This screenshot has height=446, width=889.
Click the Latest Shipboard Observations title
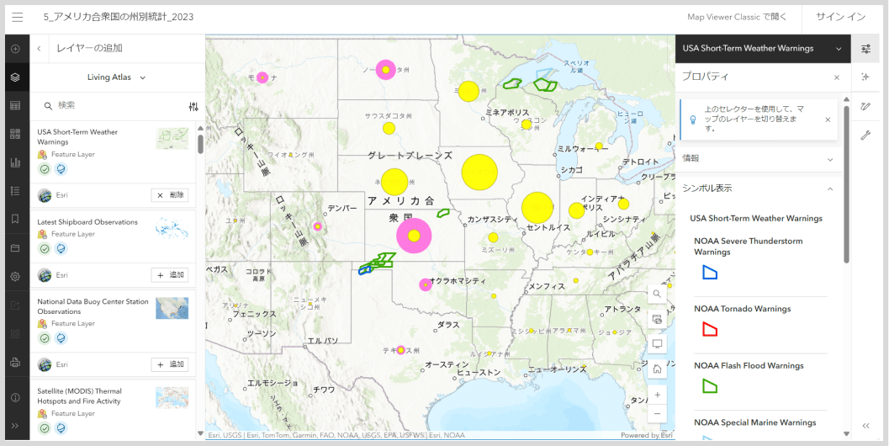click(87, 222)
